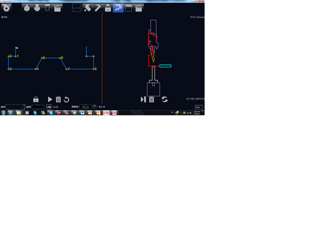Click the trash icon in left panel
The width and height of the screenshot is (333, 230).
coord(58,100)
